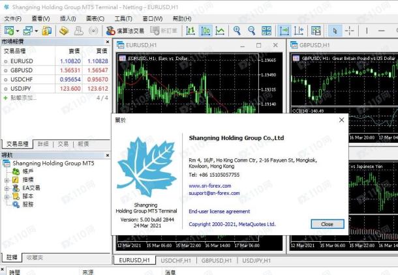Open the www.sn-forex.com link
The width and height of the screenshot is (398, 275).
click(210, 186)
